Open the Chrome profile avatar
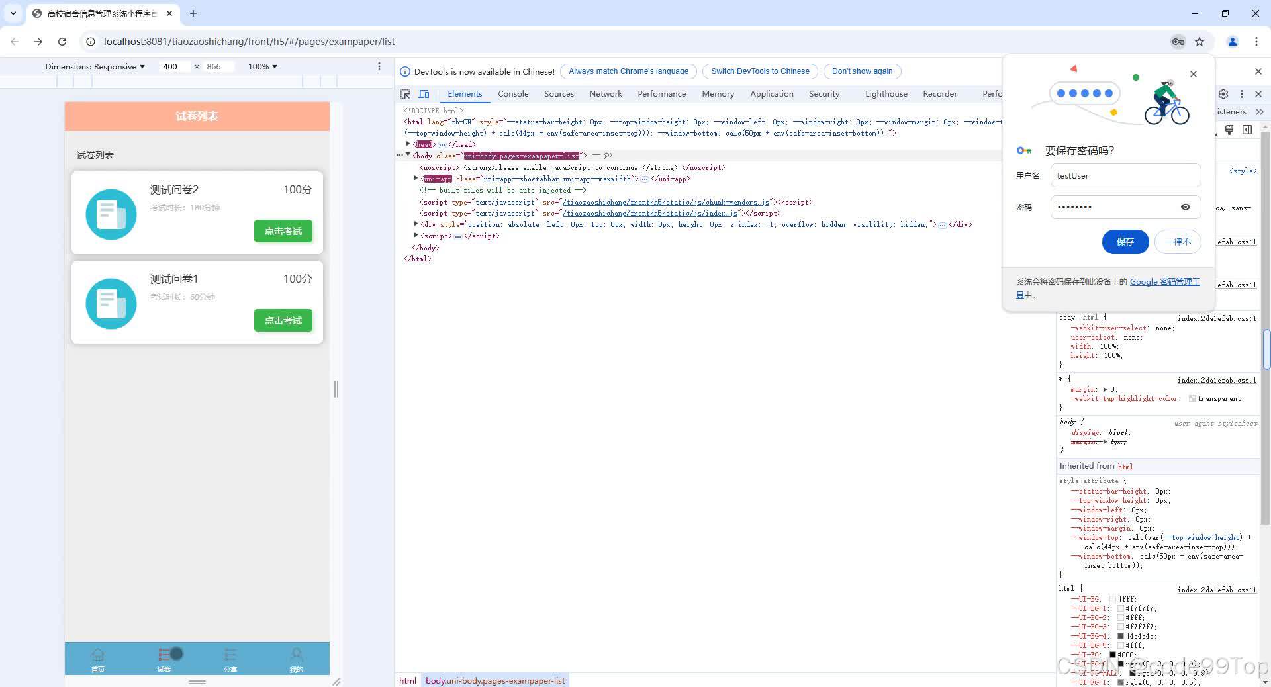1271x687 pixels. (1233, 42)
